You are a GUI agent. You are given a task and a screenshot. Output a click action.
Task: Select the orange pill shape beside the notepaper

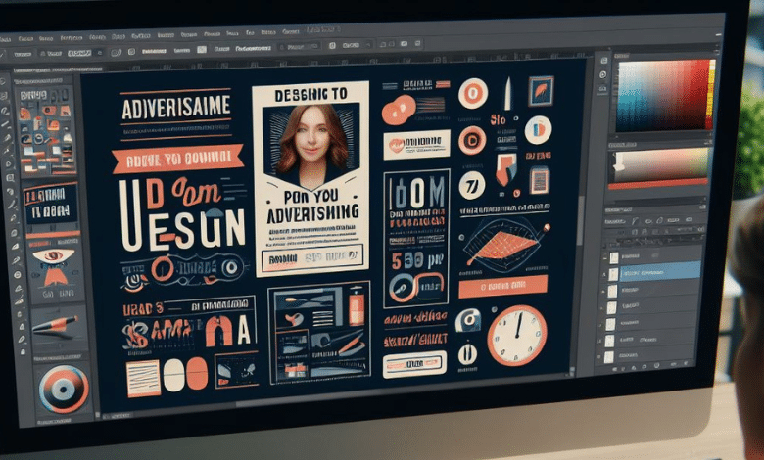(197, 374)
